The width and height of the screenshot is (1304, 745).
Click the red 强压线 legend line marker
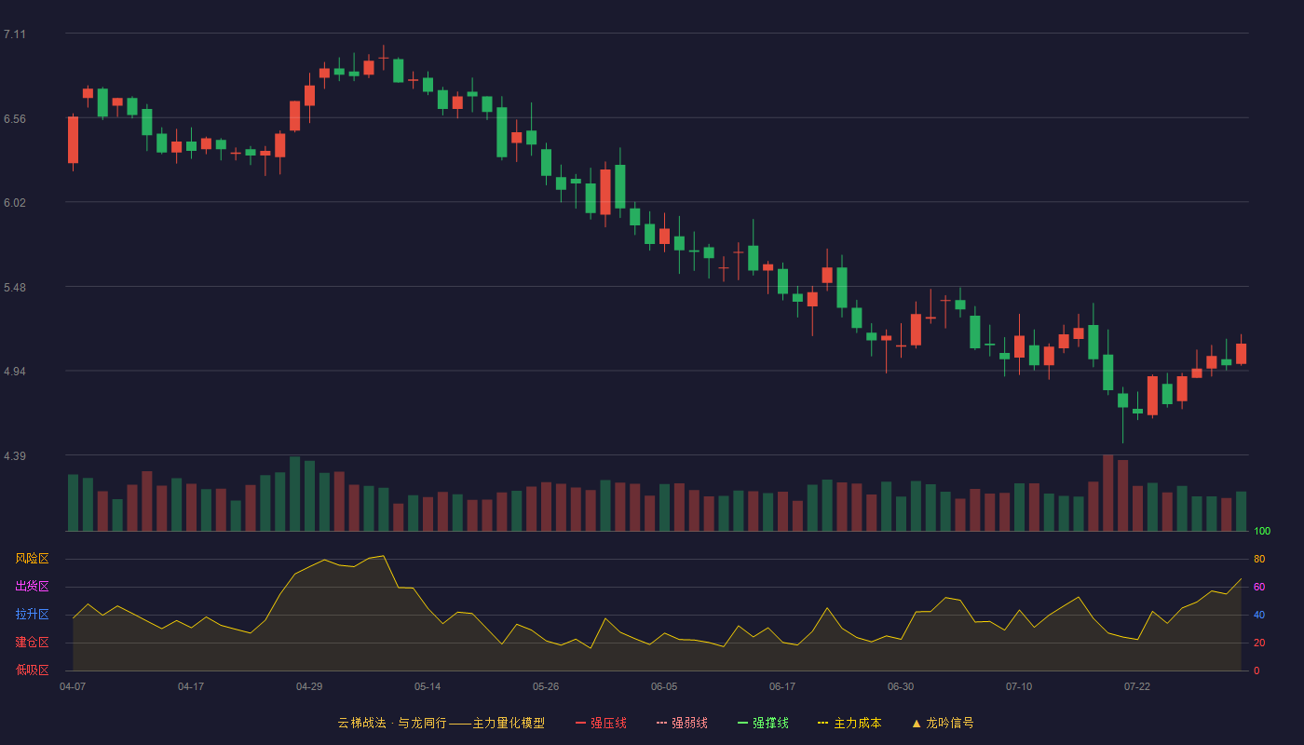click(580, 723)
